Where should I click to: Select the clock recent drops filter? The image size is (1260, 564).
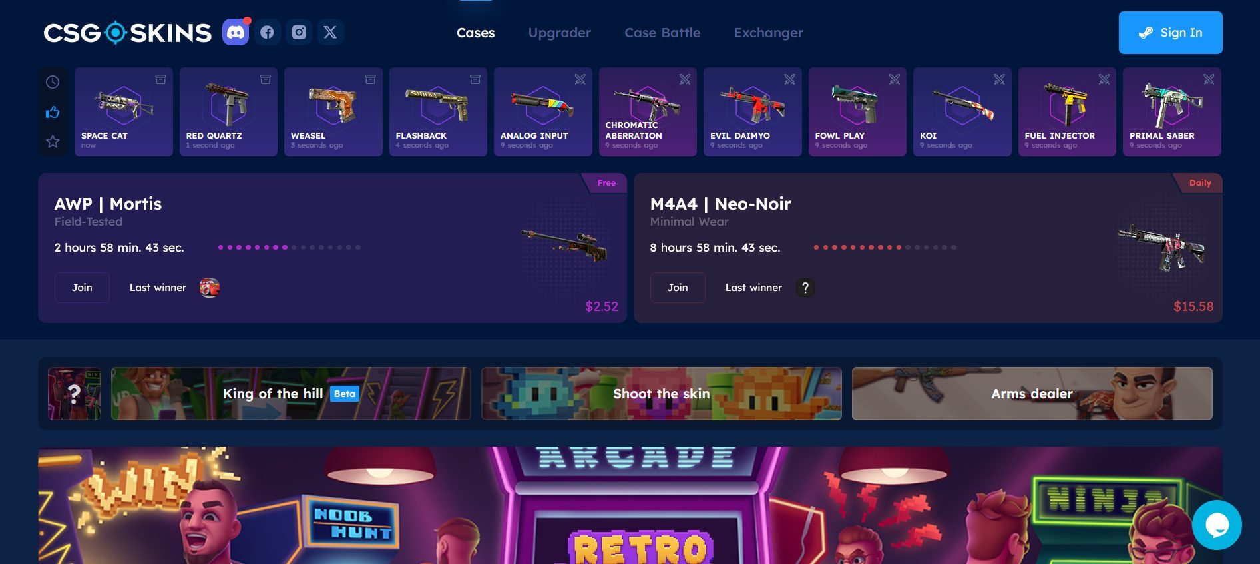click(53, 82)
